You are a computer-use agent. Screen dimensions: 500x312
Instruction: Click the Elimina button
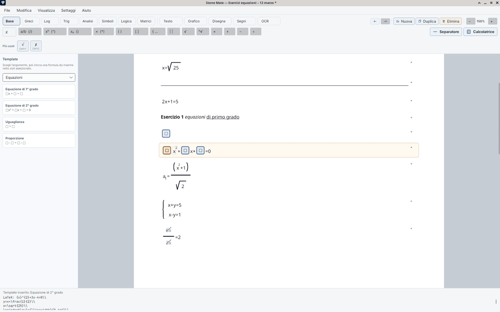coord(451,21)
